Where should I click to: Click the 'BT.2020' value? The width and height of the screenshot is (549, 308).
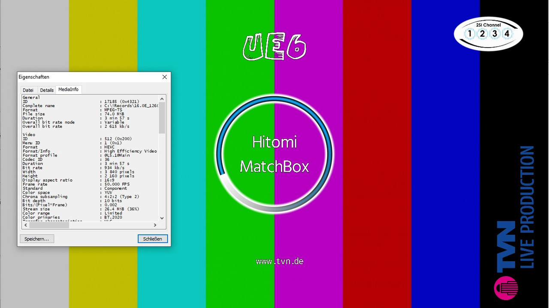click(113, 218)
